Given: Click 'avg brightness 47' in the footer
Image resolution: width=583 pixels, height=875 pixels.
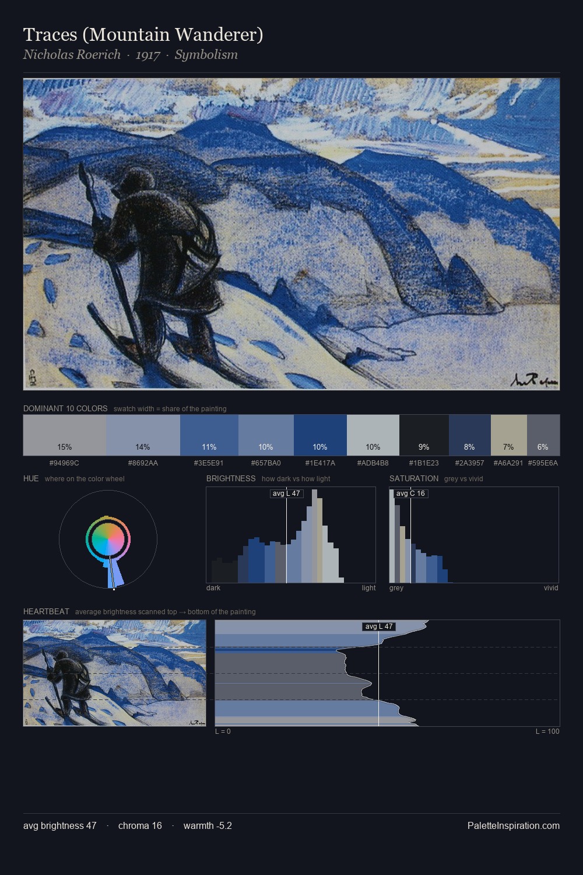Looking at the screenshot, I should coord(60,825).
